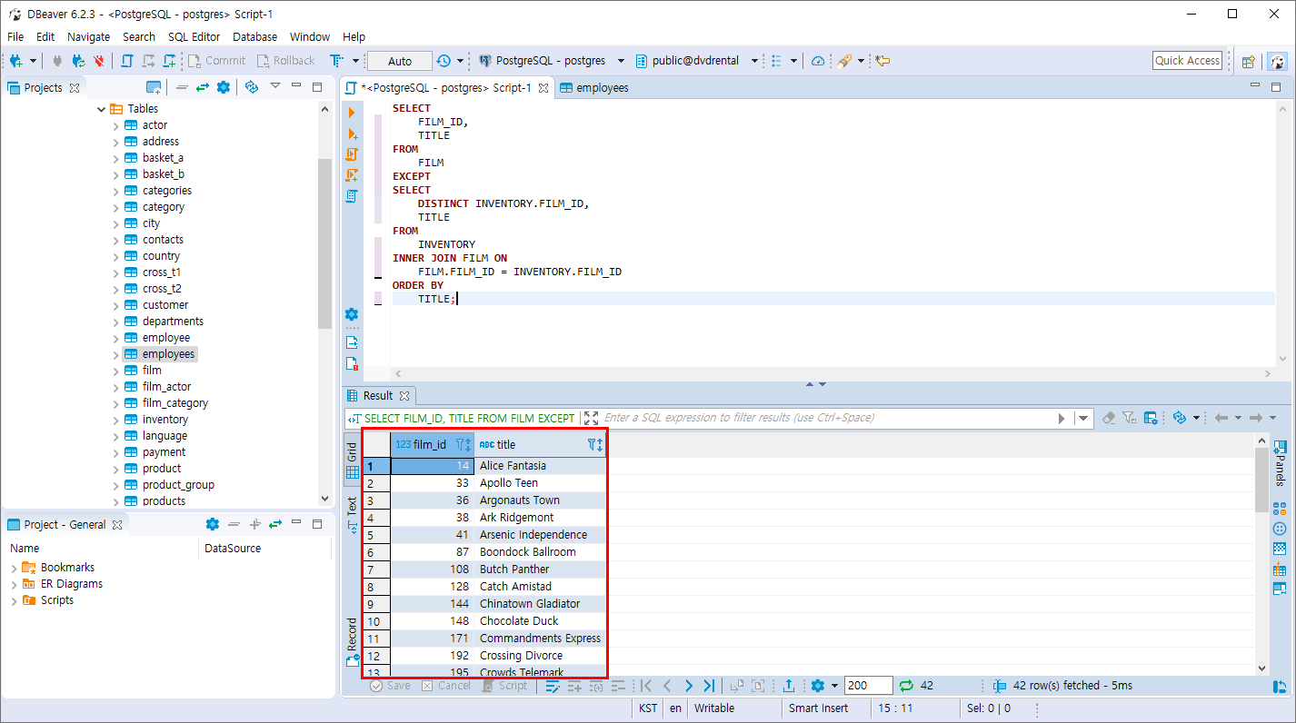This screenshot has height=723, width=1296.
Task: Expand the Scripts folder
Action: [14, 600]
